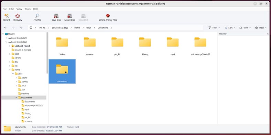Screen dimensions: 271x135
Task: Open the large Photo_ folder icon
Action: click(x=145, y=42)
